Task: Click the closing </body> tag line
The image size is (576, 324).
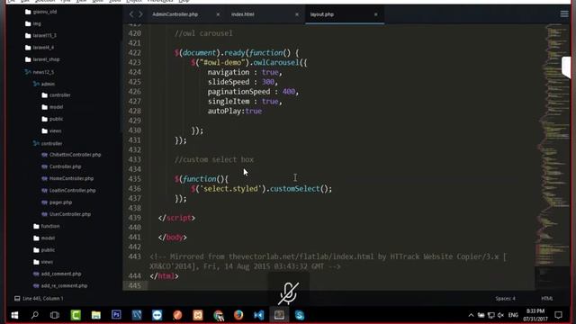Action: click(x=173, y=238)
